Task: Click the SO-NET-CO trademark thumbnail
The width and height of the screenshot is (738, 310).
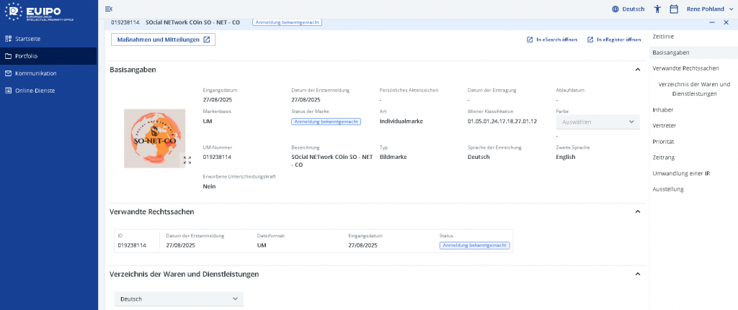Action: point(154,137)
